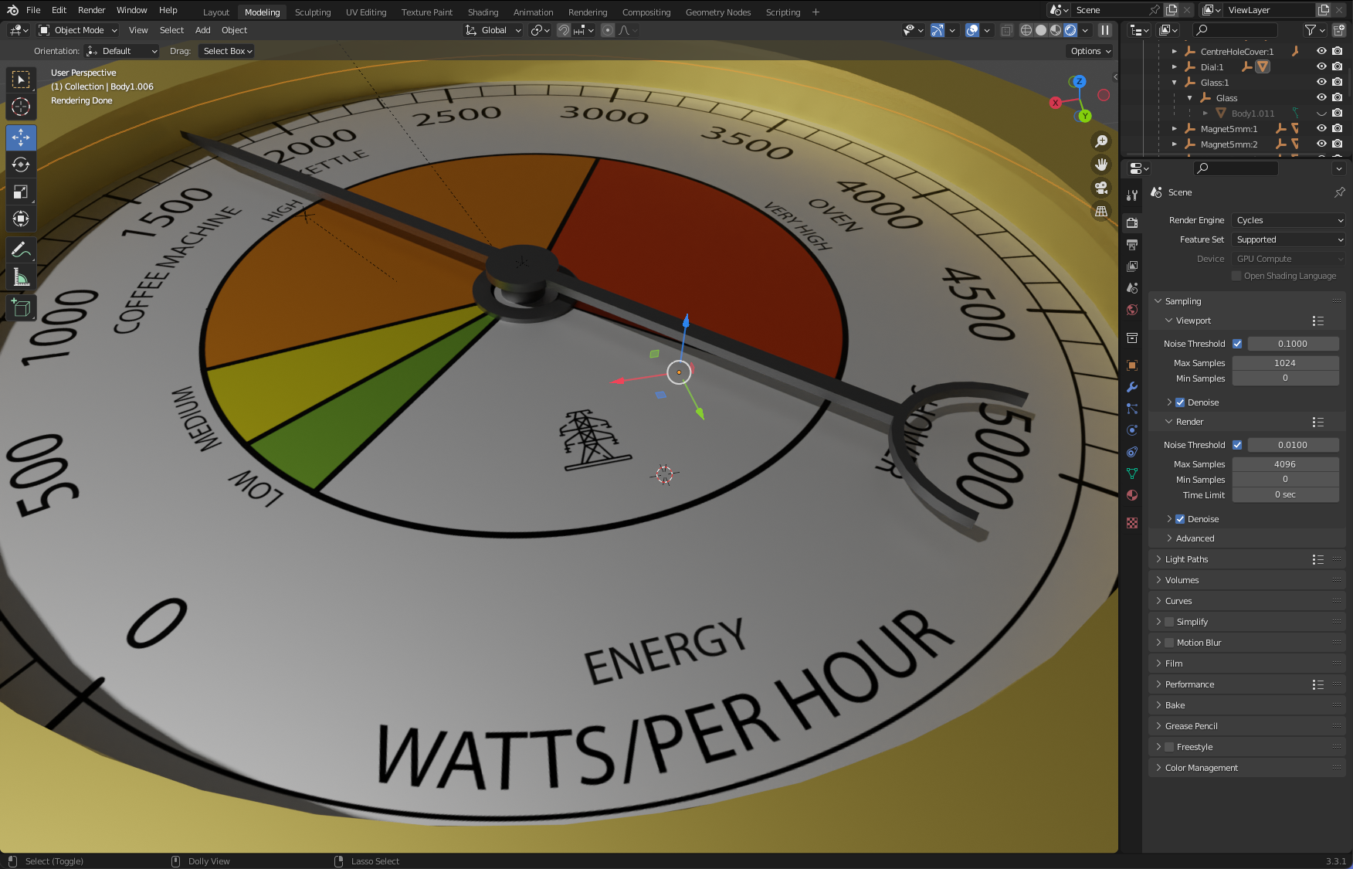Open the Render menu
1353x869 pixels.
[x=91, y=10]
